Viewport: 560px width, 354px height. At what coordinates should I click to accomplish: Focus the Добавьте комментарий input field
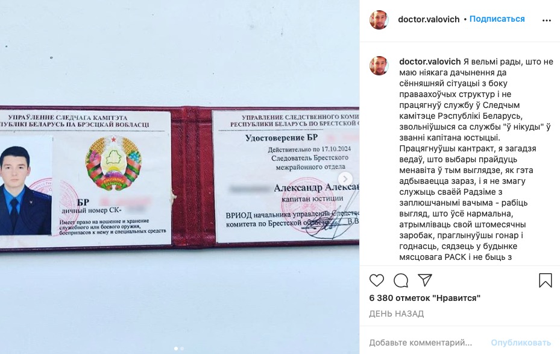425,343
